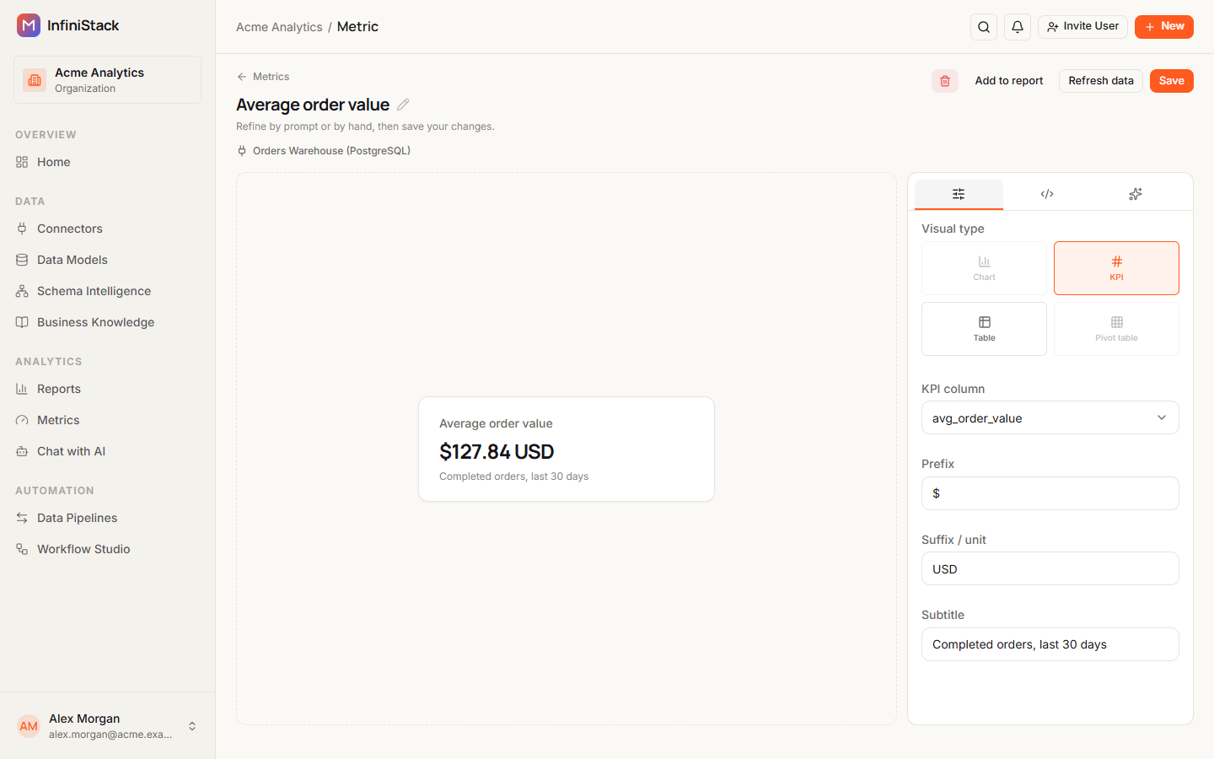Screen dimensions: 1214x759
Task: Click the orange New button
Action: pyautogui.click(x=1164, y=26)
